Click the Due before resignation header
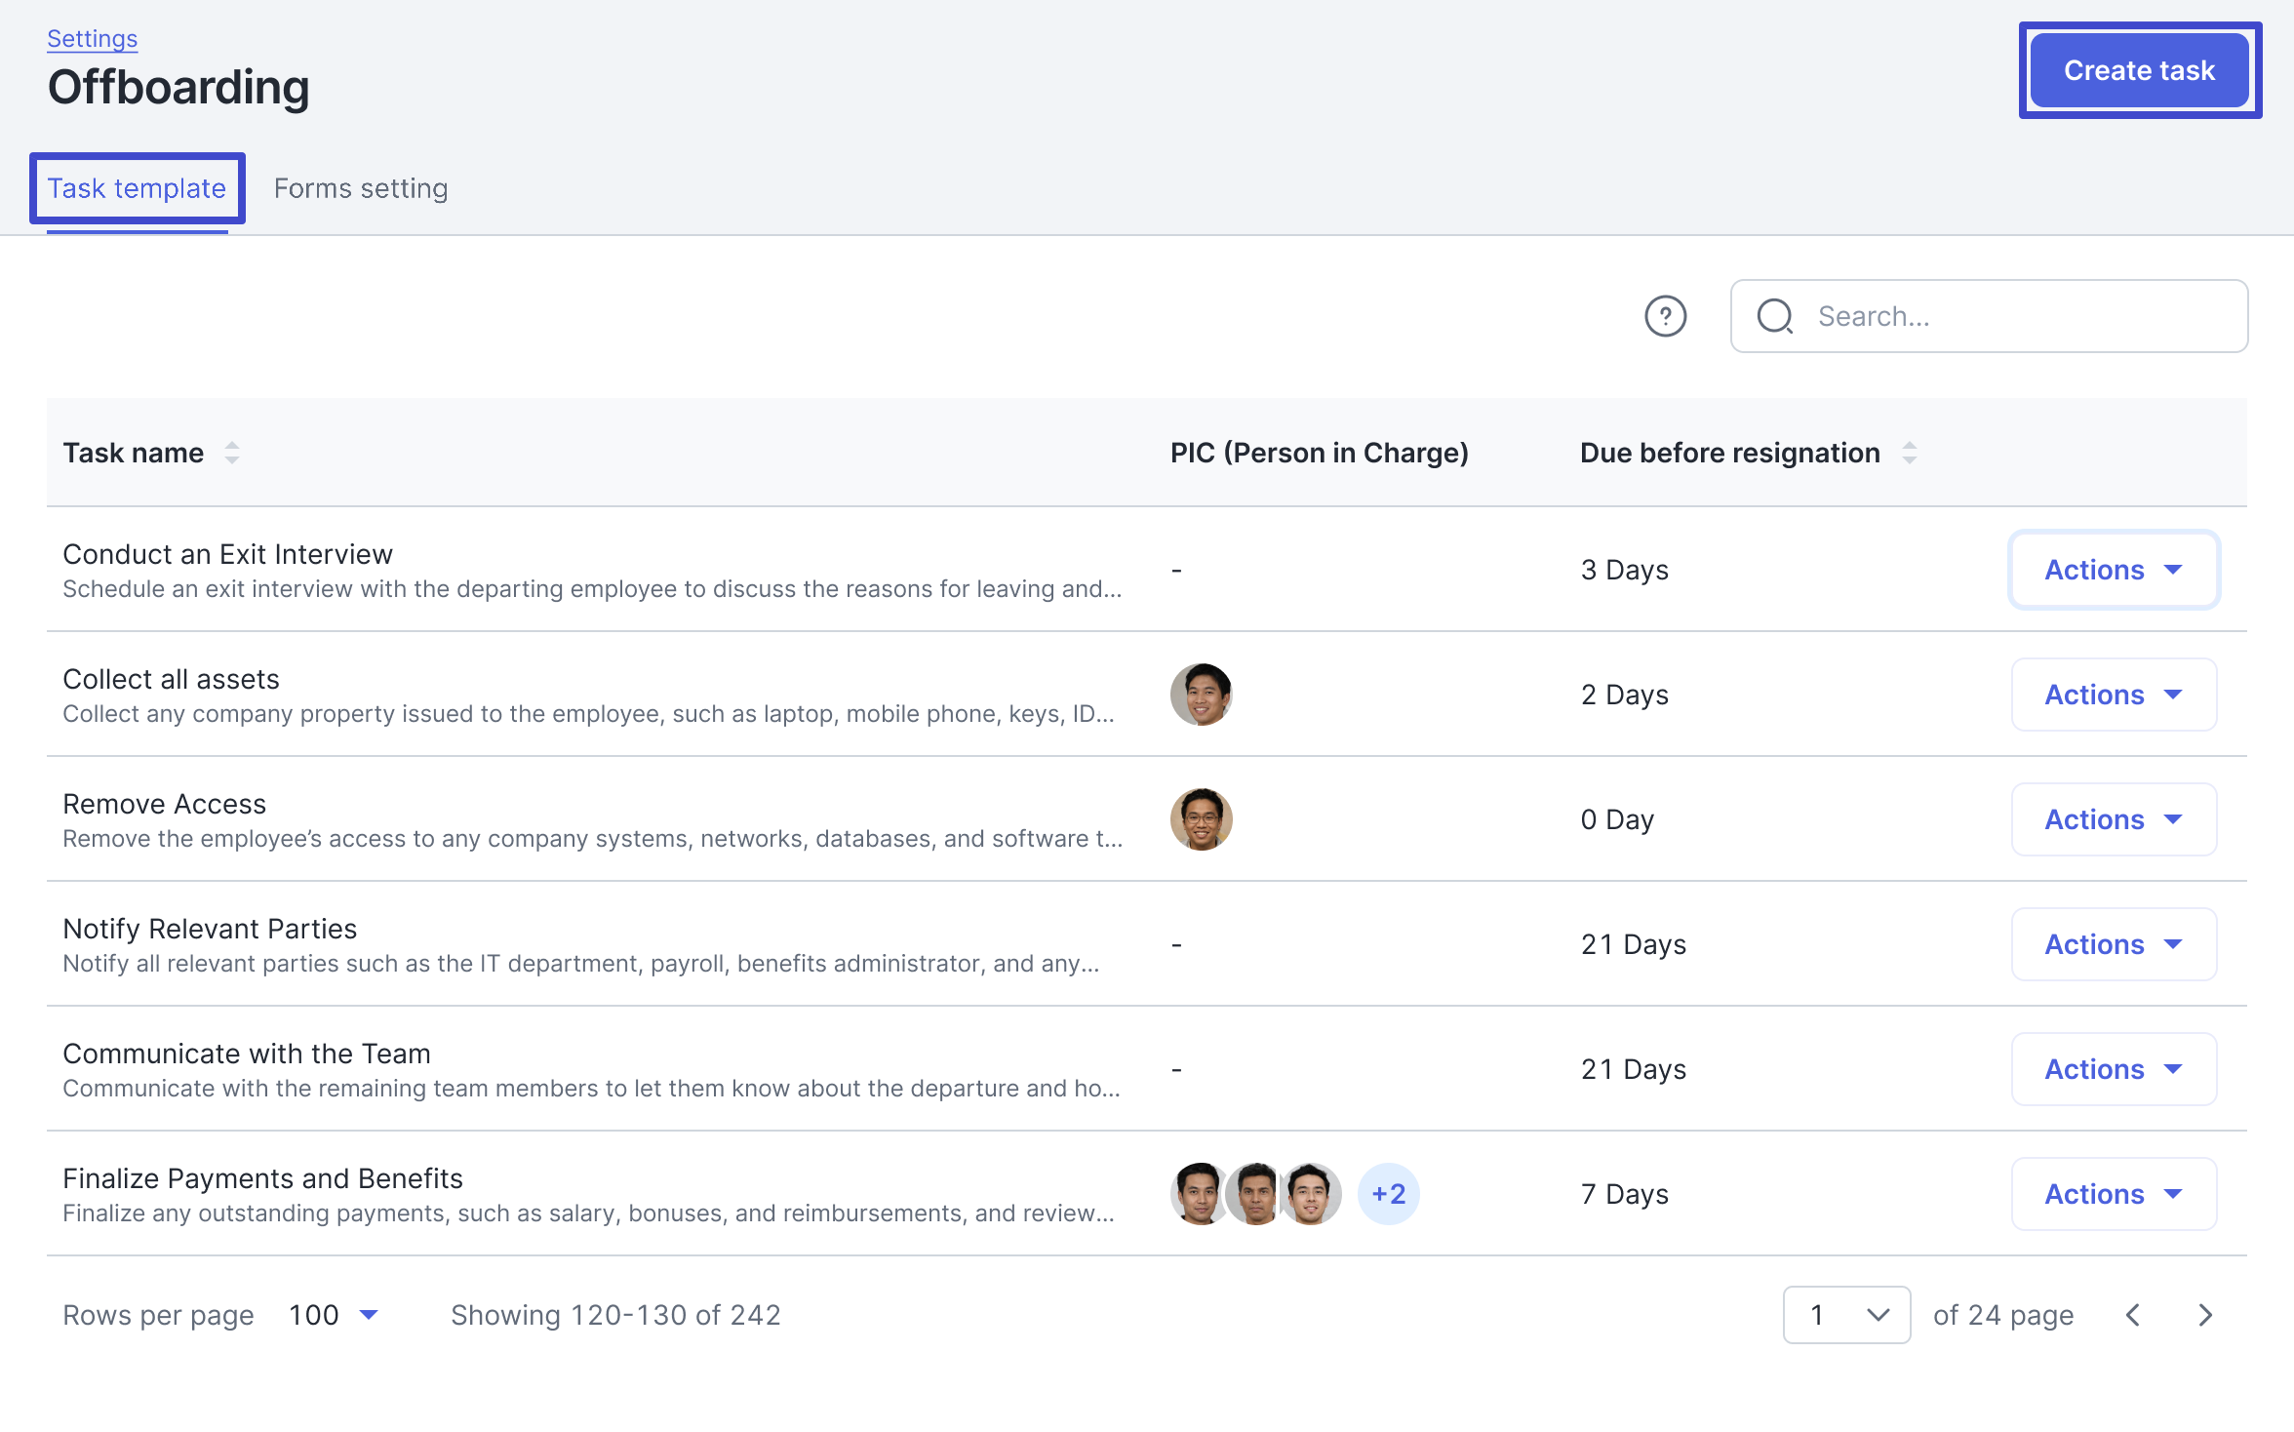 [x=1729, y=453]
